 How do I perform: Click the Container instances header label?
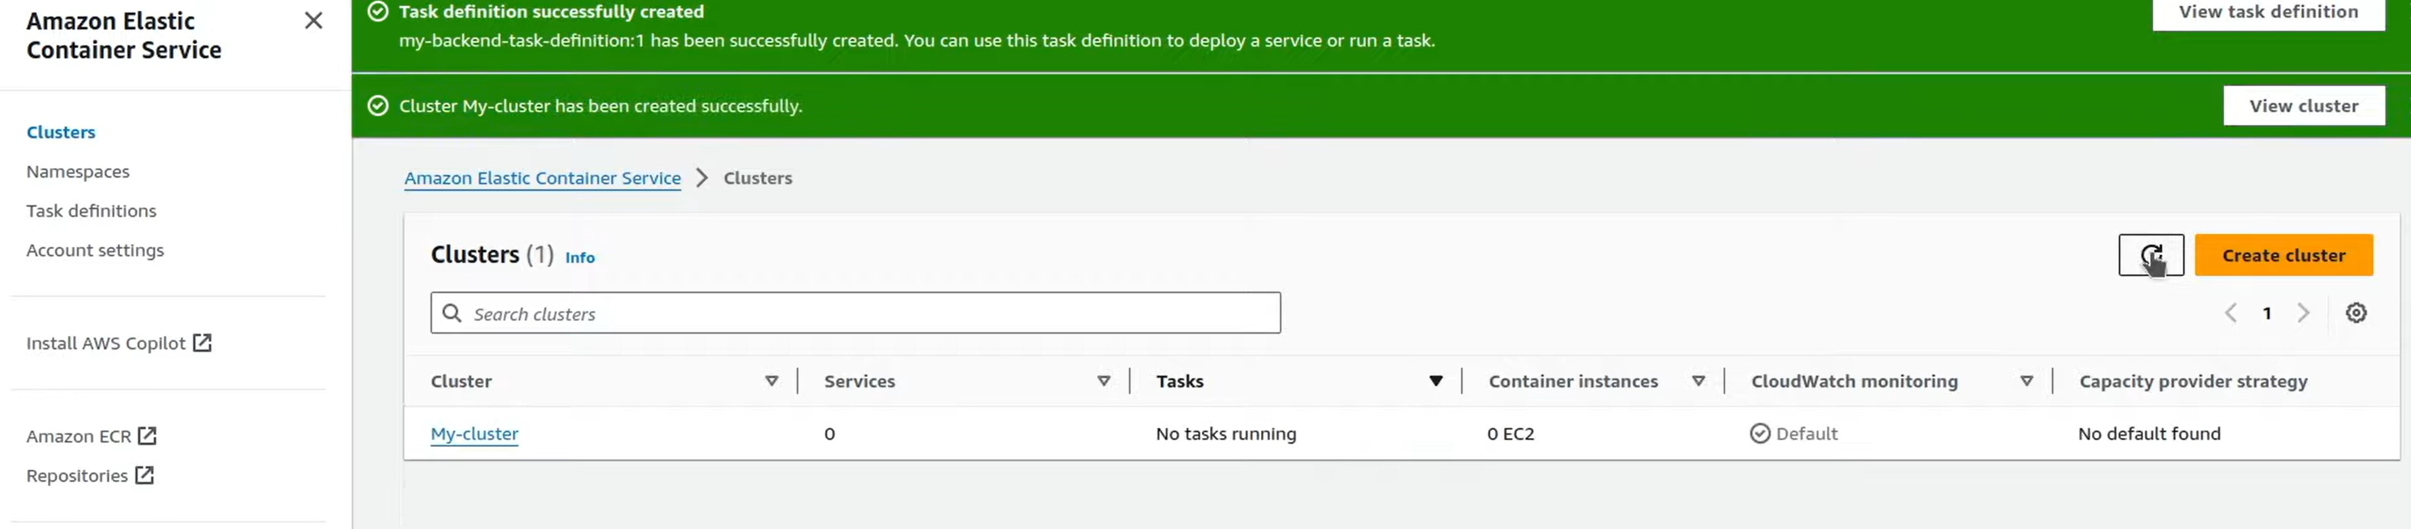(1572, 382)
